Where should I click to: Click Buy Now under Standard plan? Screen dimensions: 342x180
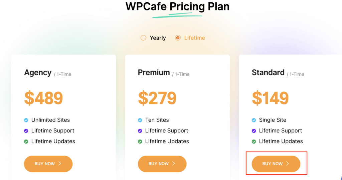click(x=276, y=164)
